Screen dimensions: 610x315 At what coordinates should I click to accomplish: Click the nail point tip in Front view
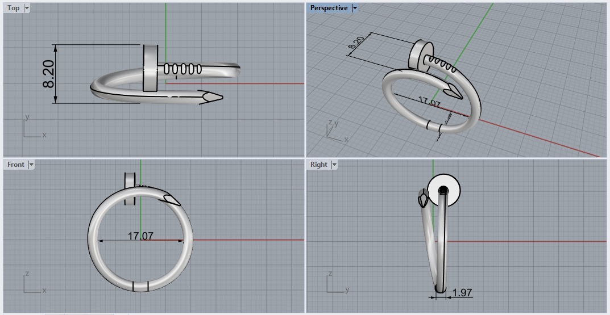(x=172, y=200)
